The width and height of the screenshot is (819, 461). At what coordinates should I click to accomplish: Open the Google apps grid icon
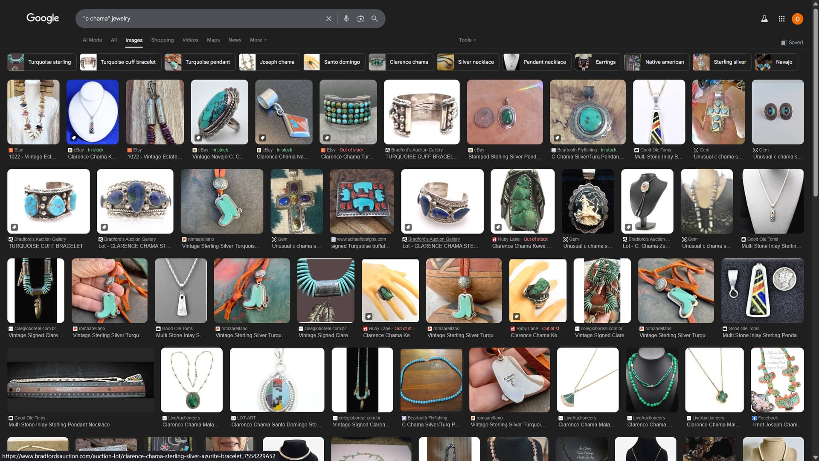pyautogui.click(x=781, y=19)
